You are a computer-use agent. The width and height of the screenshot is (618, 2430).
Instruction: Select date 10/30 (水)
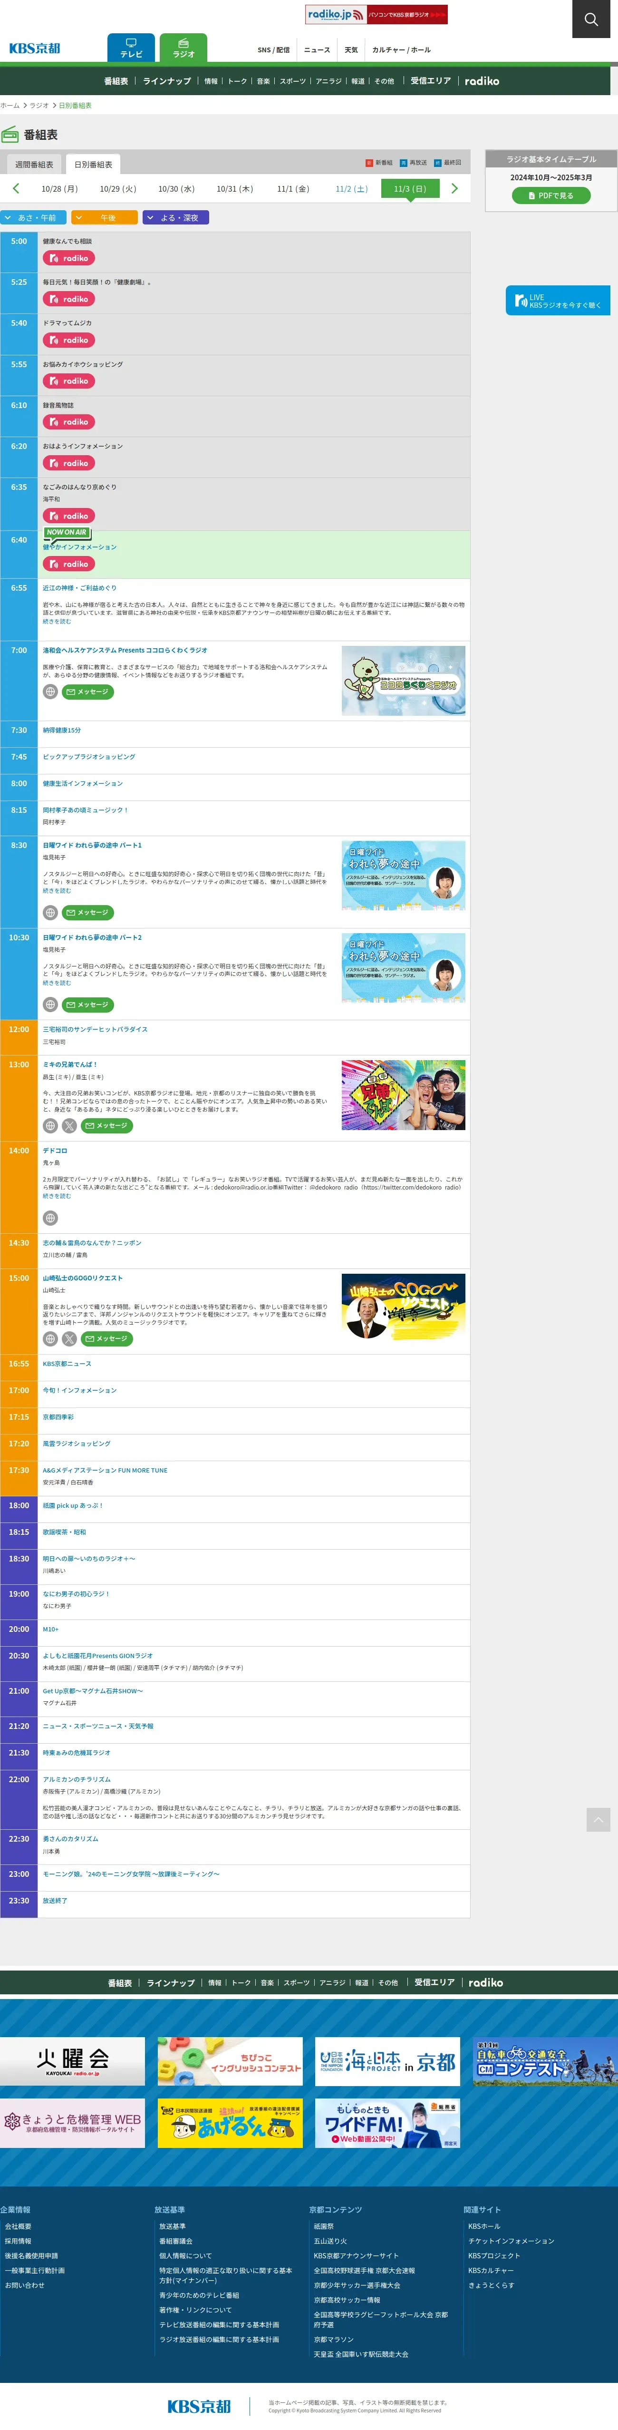tap(176, 189)
